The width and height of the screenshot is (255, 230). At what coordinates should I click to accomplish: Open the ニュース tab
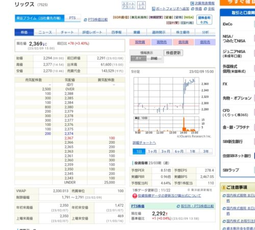pos(45,32)
